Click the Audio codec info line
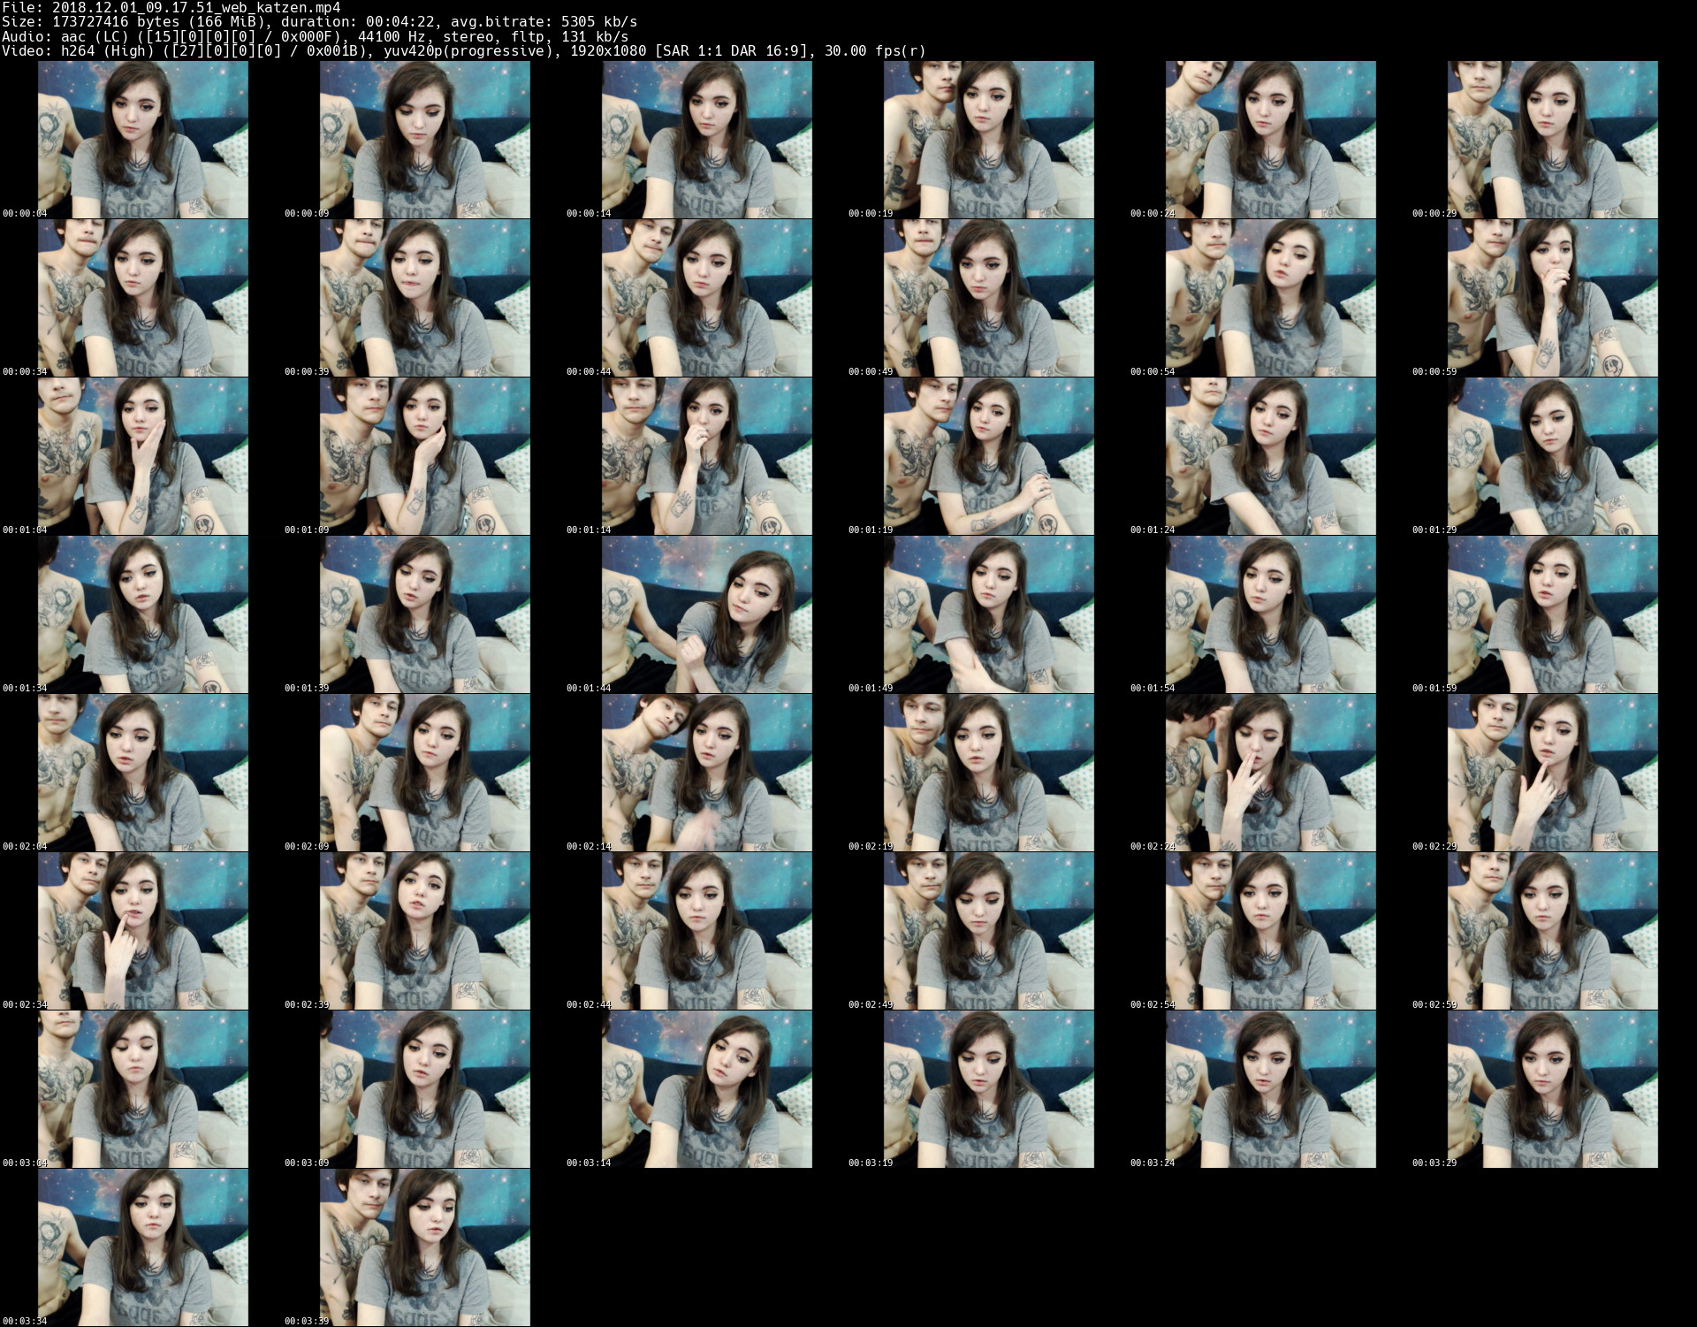This screenshot has width=1697, height=1327. pos(314,36)
